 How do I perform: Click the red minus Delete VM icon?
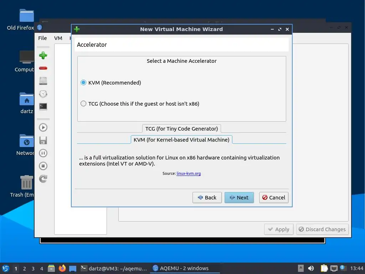(43, 68)
